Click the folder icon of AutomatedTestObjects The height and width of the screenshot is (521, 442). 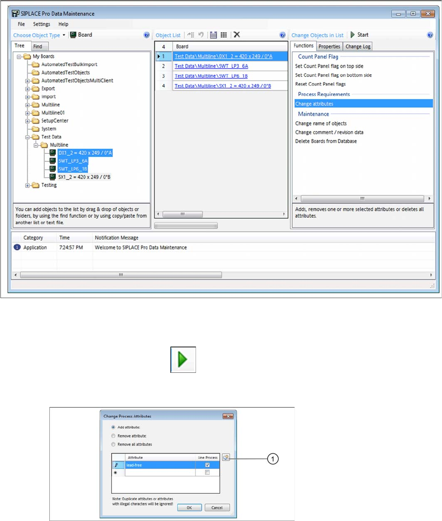click(36, 73)
